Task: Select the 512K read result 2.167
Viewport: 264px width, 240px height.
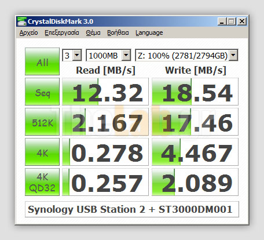Action: point(105,122)
